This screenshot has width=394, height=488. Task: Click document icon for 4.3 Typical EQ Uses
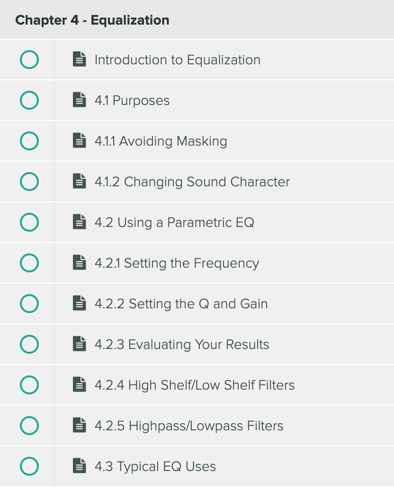80,466
